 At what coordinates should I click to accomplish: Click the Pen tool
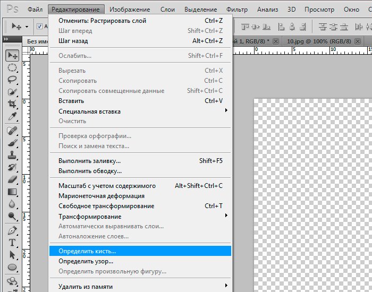[12, 230]
